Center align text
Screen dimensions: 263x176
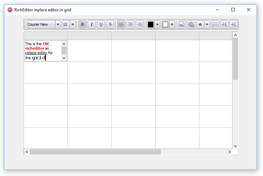pos(130,25)
